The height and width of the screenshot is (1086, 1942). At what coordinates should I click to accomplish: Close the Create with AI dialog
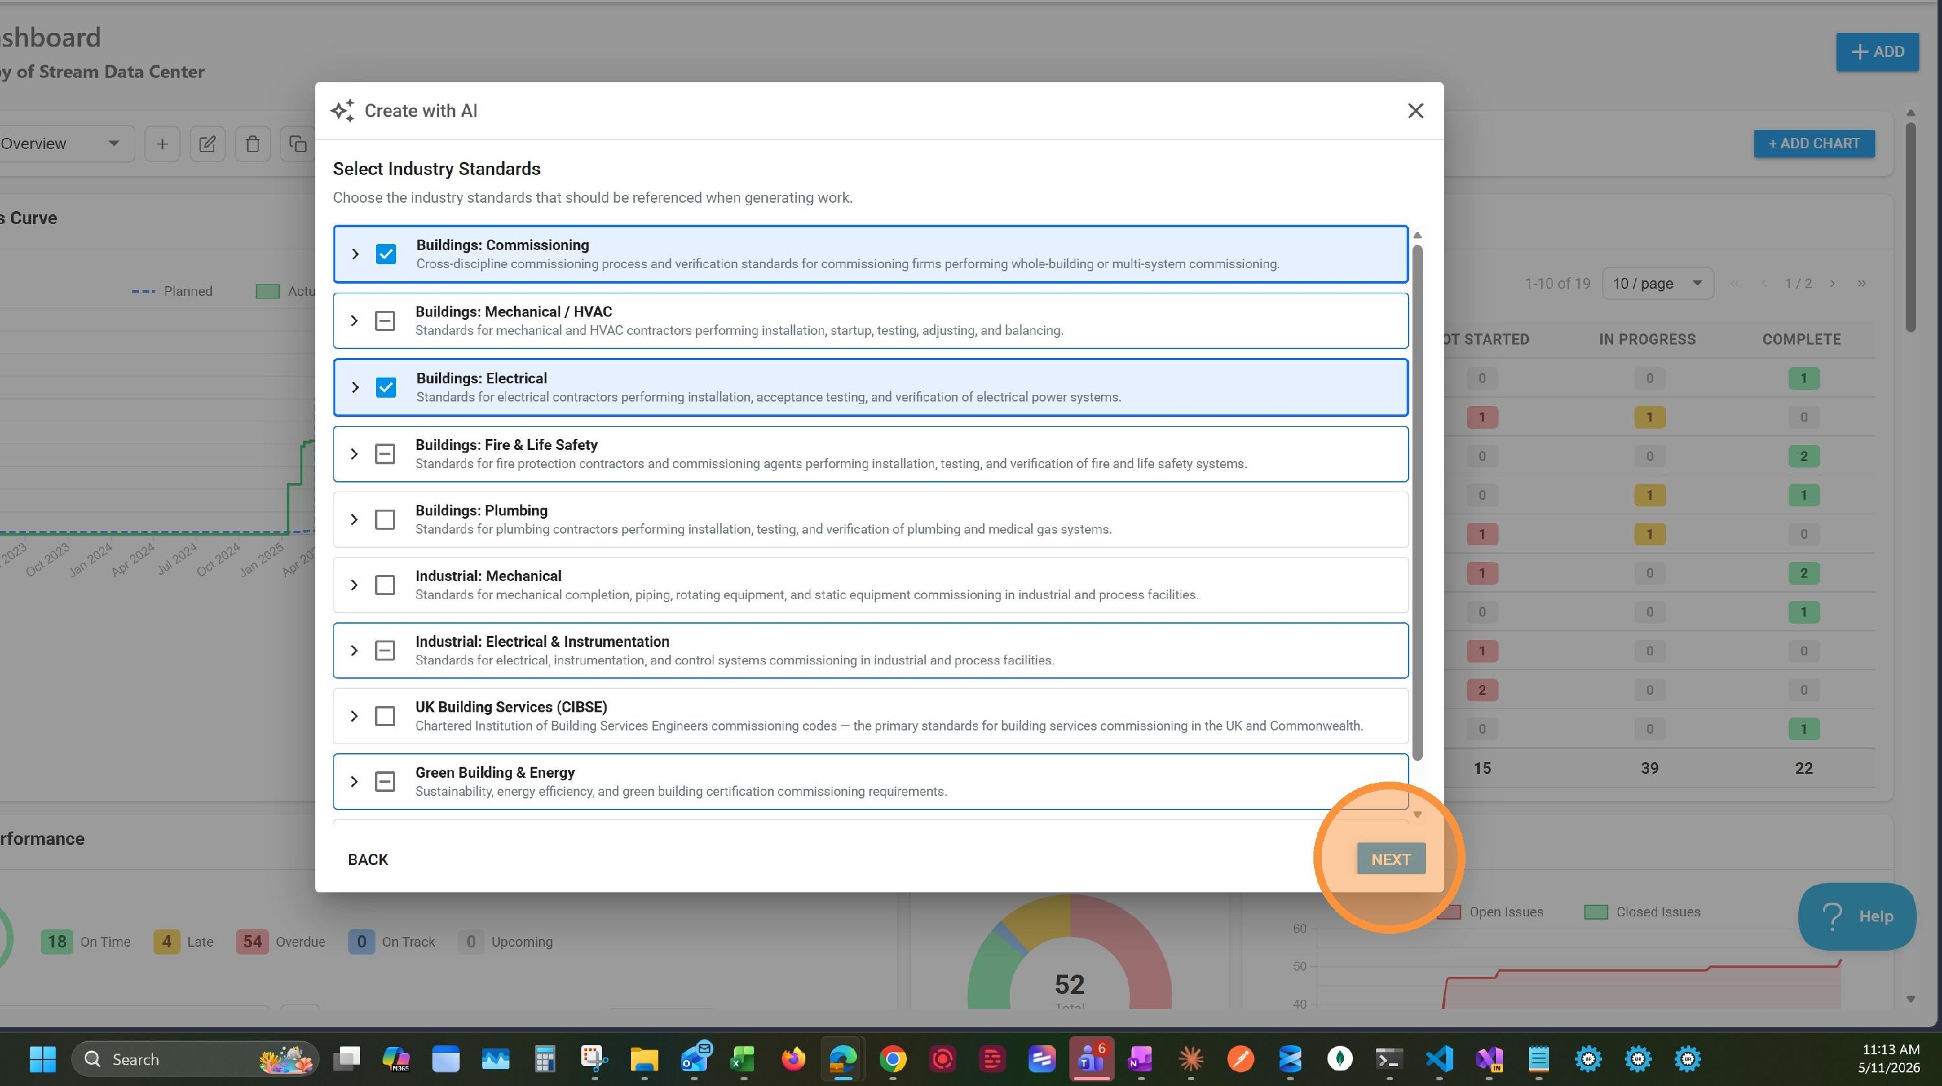(1415, 111)
